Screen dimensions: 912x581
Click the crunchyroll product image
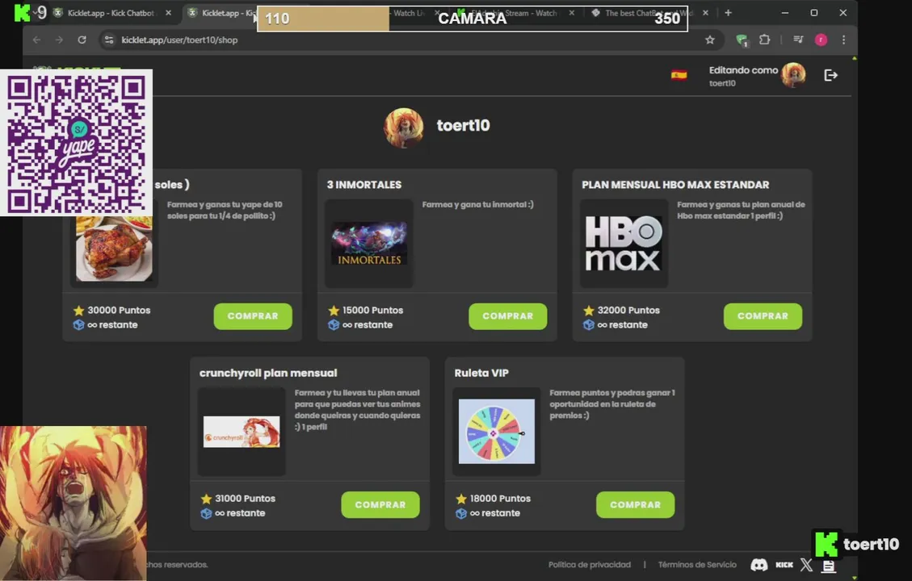(242, 432)
